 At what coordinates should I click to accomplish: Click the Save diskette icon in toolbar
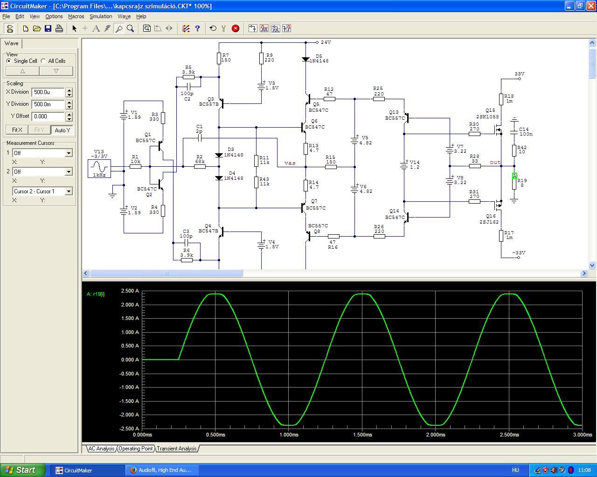pos(48,28)
